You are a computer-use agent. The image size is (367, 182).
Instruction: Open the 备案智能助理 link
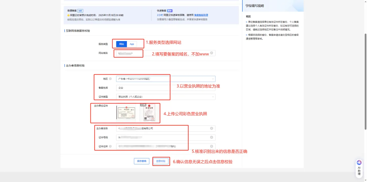coord(201,15)
